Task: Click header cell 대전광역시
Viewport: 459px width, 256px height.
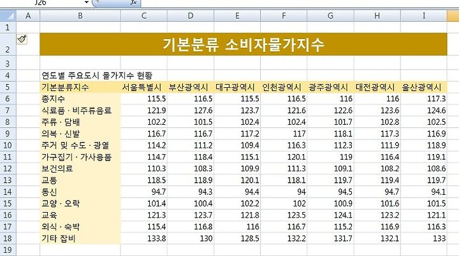Action: [x=377, y=87]
